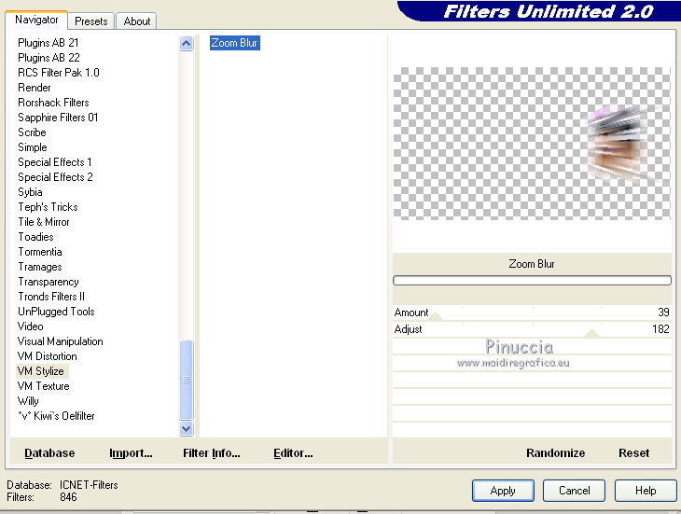The image size is (681, 514).
Task: Select the Tormentia category
Action: [40, 252]
